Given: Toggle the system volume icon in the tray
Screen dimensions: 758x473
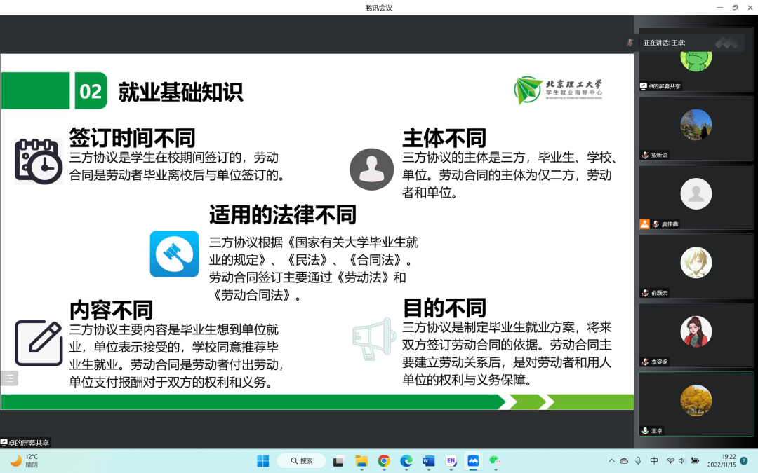Looking at the screenshot, I should (682, 461).
